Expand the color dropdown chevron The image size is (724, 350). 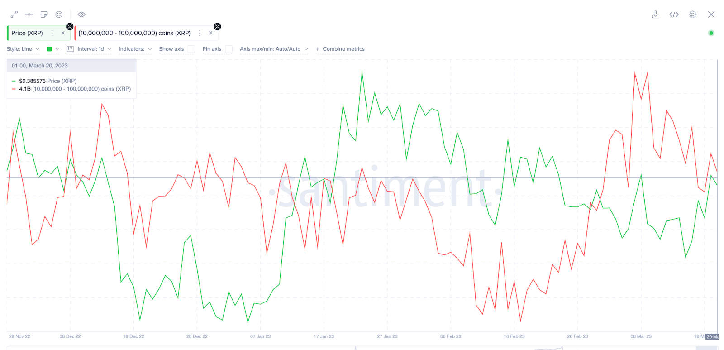point(57,49)
